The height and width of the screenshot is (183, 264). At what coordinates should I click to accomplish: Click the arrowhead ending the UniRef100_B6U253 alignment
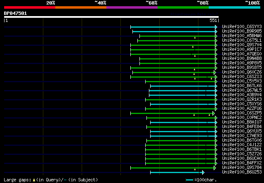click(203, 172)
